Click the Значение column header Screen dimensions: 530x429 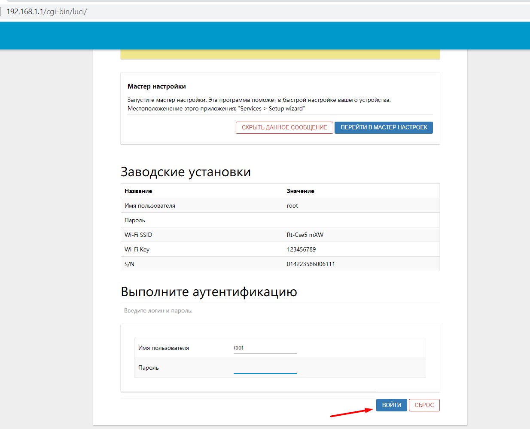pos(300,191)
